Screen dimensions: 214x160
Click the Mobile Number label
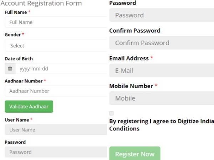click(x=131, y=86)
